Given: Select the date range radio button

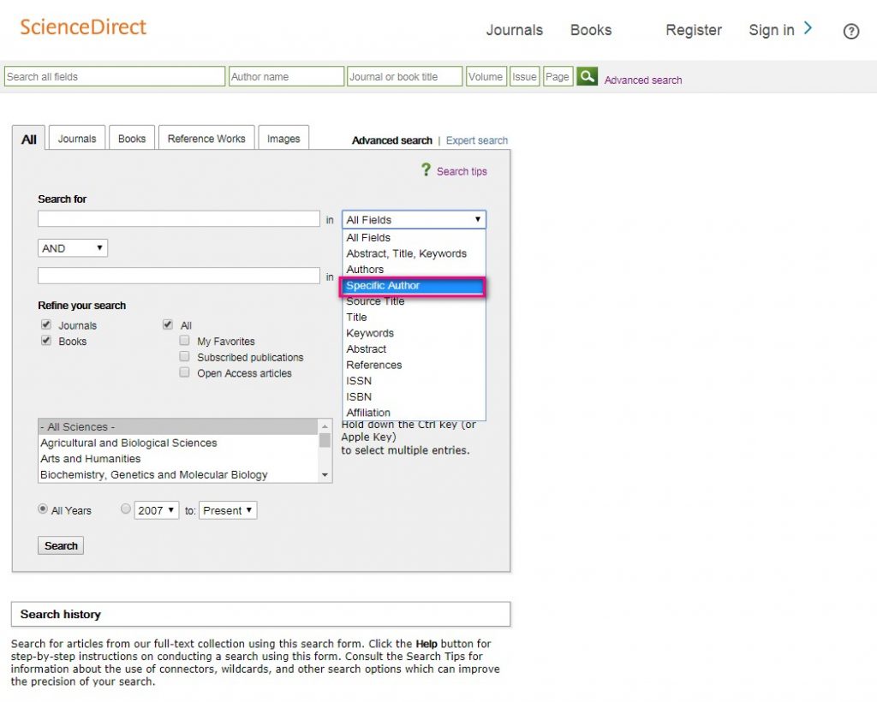Looking at the screenshot, I should 126,509.
